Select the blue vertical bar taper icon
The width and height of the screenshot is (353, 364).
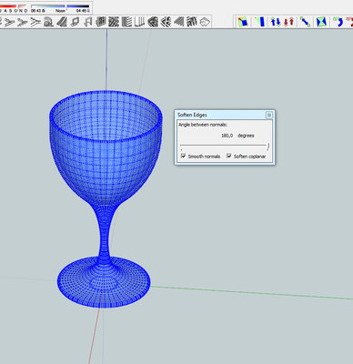[x=260, y=22]
